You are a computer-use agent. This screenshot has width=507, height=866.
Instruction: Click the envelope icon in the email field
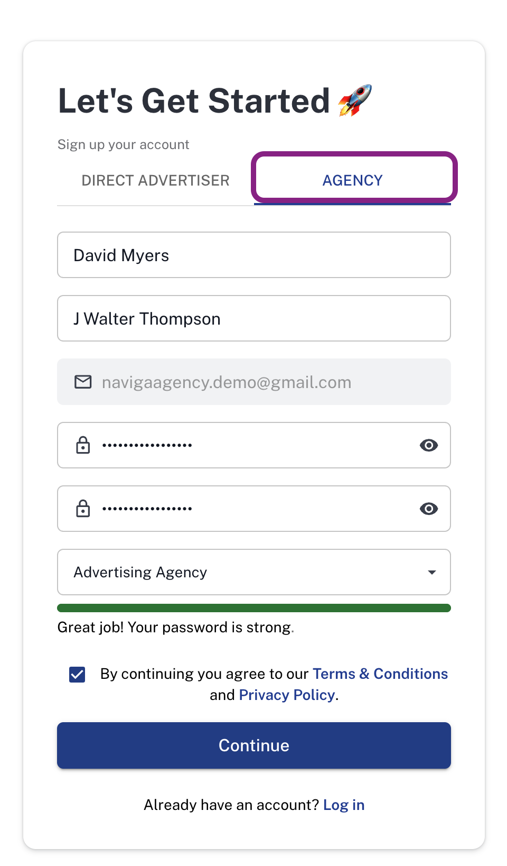click(83, 382)
